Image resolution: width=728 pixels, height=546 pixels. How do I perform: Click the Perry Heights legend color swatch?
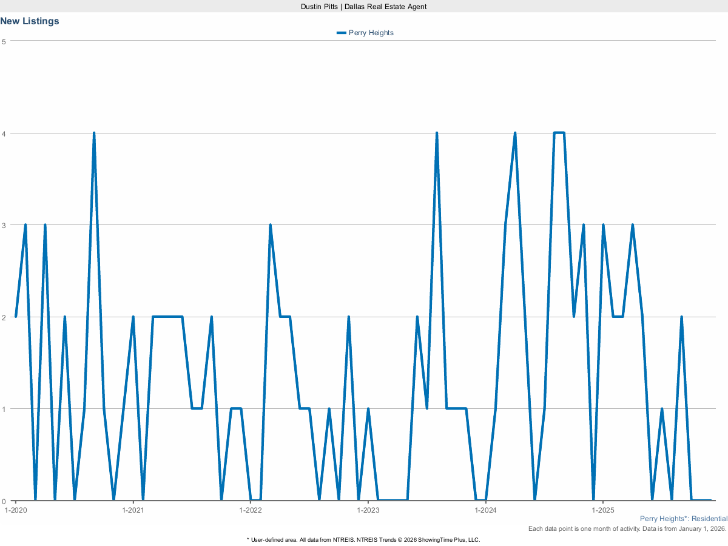pyautogui.click(x=341, y=33)
